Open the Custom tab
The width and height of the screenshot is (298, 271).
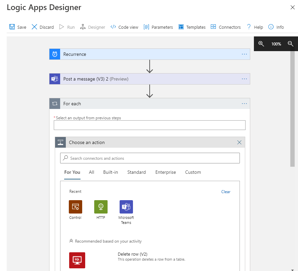(x=193, y=172)
